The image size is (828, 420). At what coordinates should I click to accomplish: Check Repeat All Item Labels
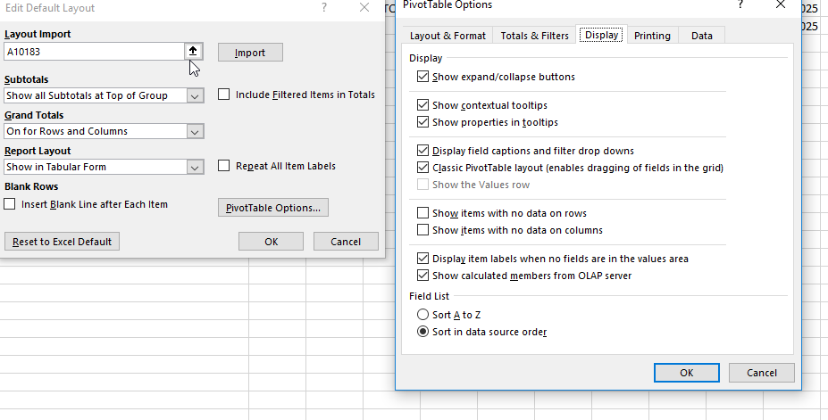pyautogui.click(x=224, y=166)
